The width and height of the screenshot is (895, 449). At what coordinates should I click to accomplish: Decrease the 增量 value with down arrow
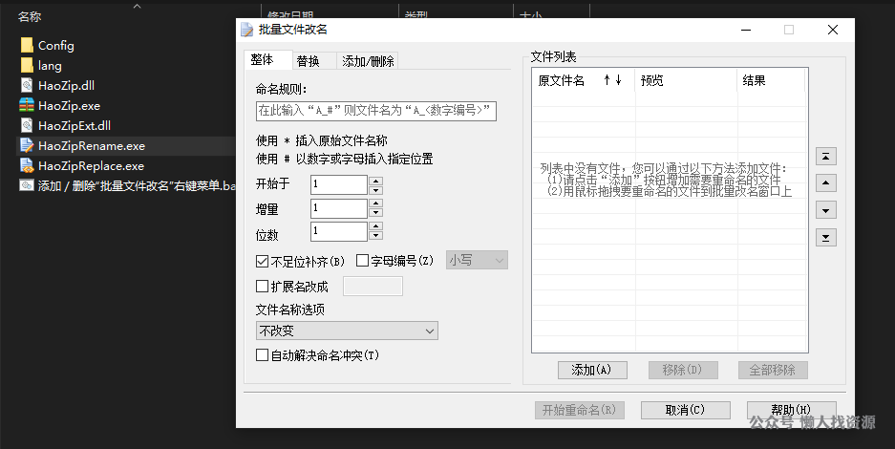tap(375, 213)
